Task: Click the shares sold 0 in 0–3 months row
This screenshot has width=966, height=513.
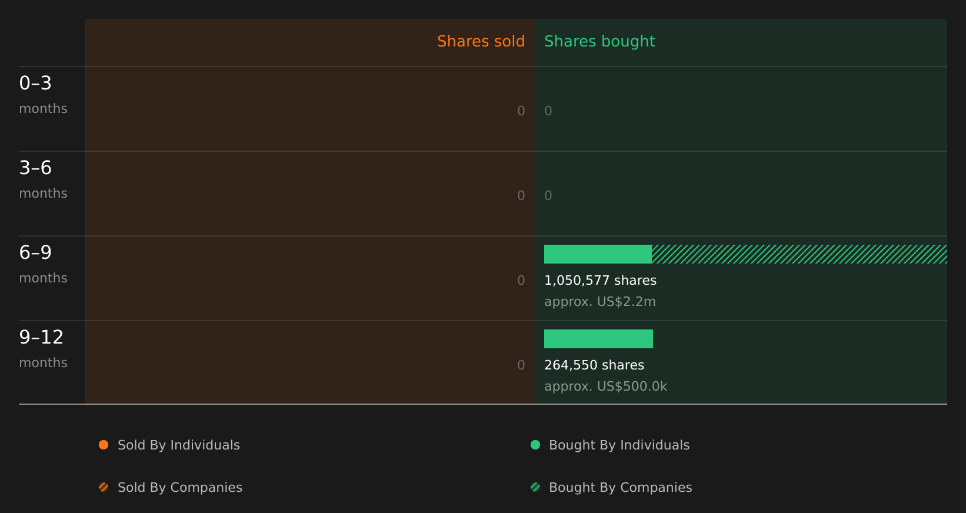Action: point(521,111)
